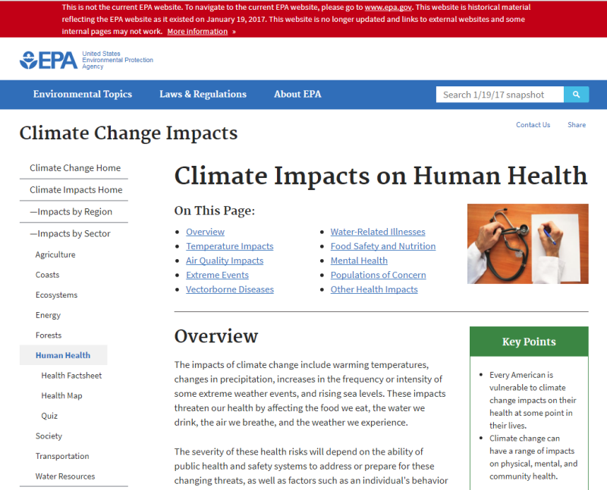
Task: Jump to the Vectorborne Diseases section
Action: tap(229, 289)
